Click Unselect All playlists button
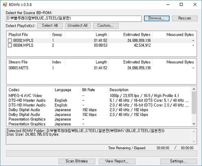Screen dimensions: 202x166 (x=78, y=26)
